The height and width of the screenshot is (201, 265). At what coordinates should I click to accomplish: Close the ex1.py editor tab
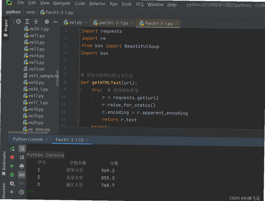pyautogui.click(x=86, y=22)
